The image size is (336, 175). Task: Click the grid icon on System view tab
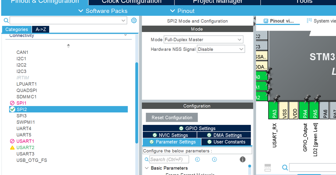309,21
